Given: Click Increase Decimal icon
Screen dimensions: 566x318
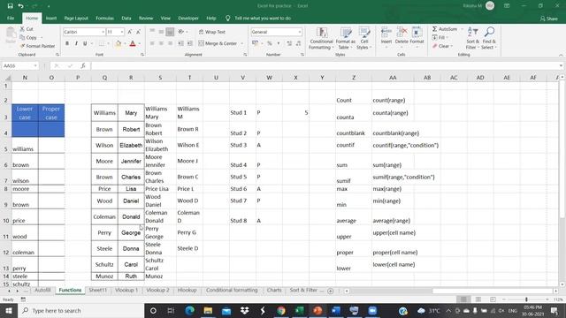Looking at the screenshot, I should [289, 43].
